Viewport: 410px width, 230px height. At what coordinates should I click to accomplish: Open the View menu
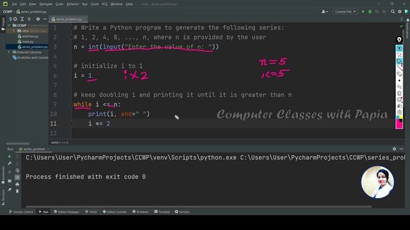click(x=33, y=4)
